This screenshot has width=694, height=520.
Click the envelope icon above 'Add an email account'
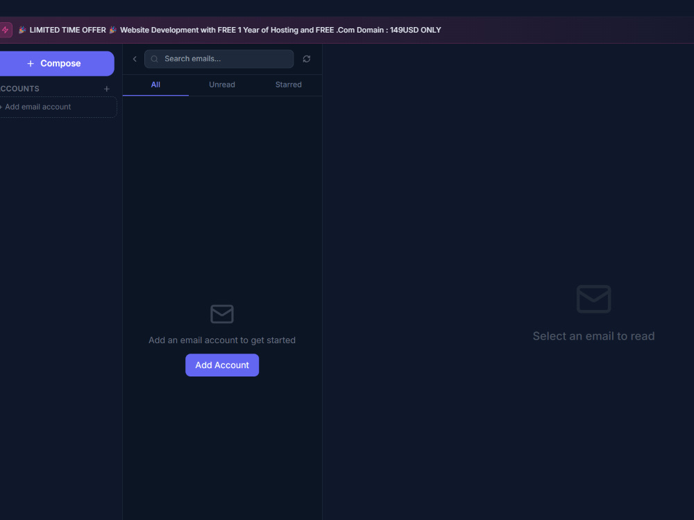(x=222, y=314)
